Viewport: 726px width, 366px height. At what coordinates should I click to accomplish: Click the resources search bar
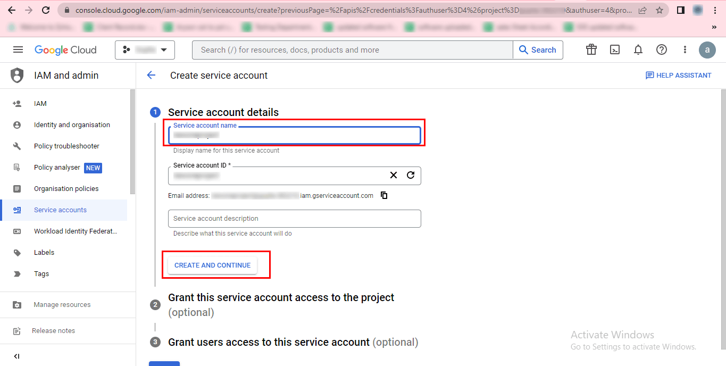tap(352, 50)
